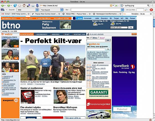Open the Følg bybanen webcam thumbnail
155x121 pixels.
[65, 25]
